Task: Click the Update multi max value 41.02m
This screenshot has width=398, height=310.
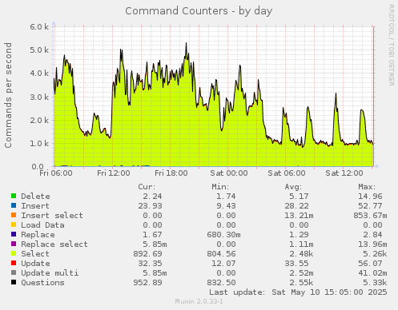Action: click(x=372, y=273)
